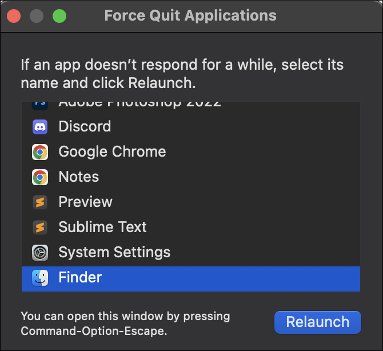Image resolution: width=383 pixels, height=351 pixels.
Task: Click the green zoom window button
Action: (59, 16)
